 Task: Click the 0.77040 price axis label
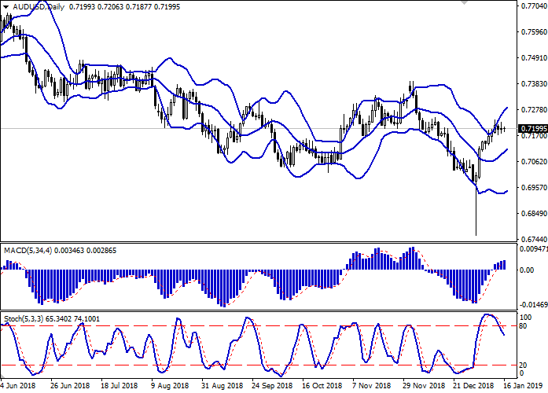tap(534, 6)
